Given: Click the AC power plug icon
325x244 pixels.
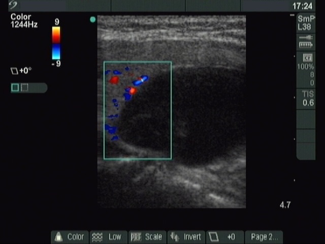Looking at the screenshot, I should click(306, 38).
